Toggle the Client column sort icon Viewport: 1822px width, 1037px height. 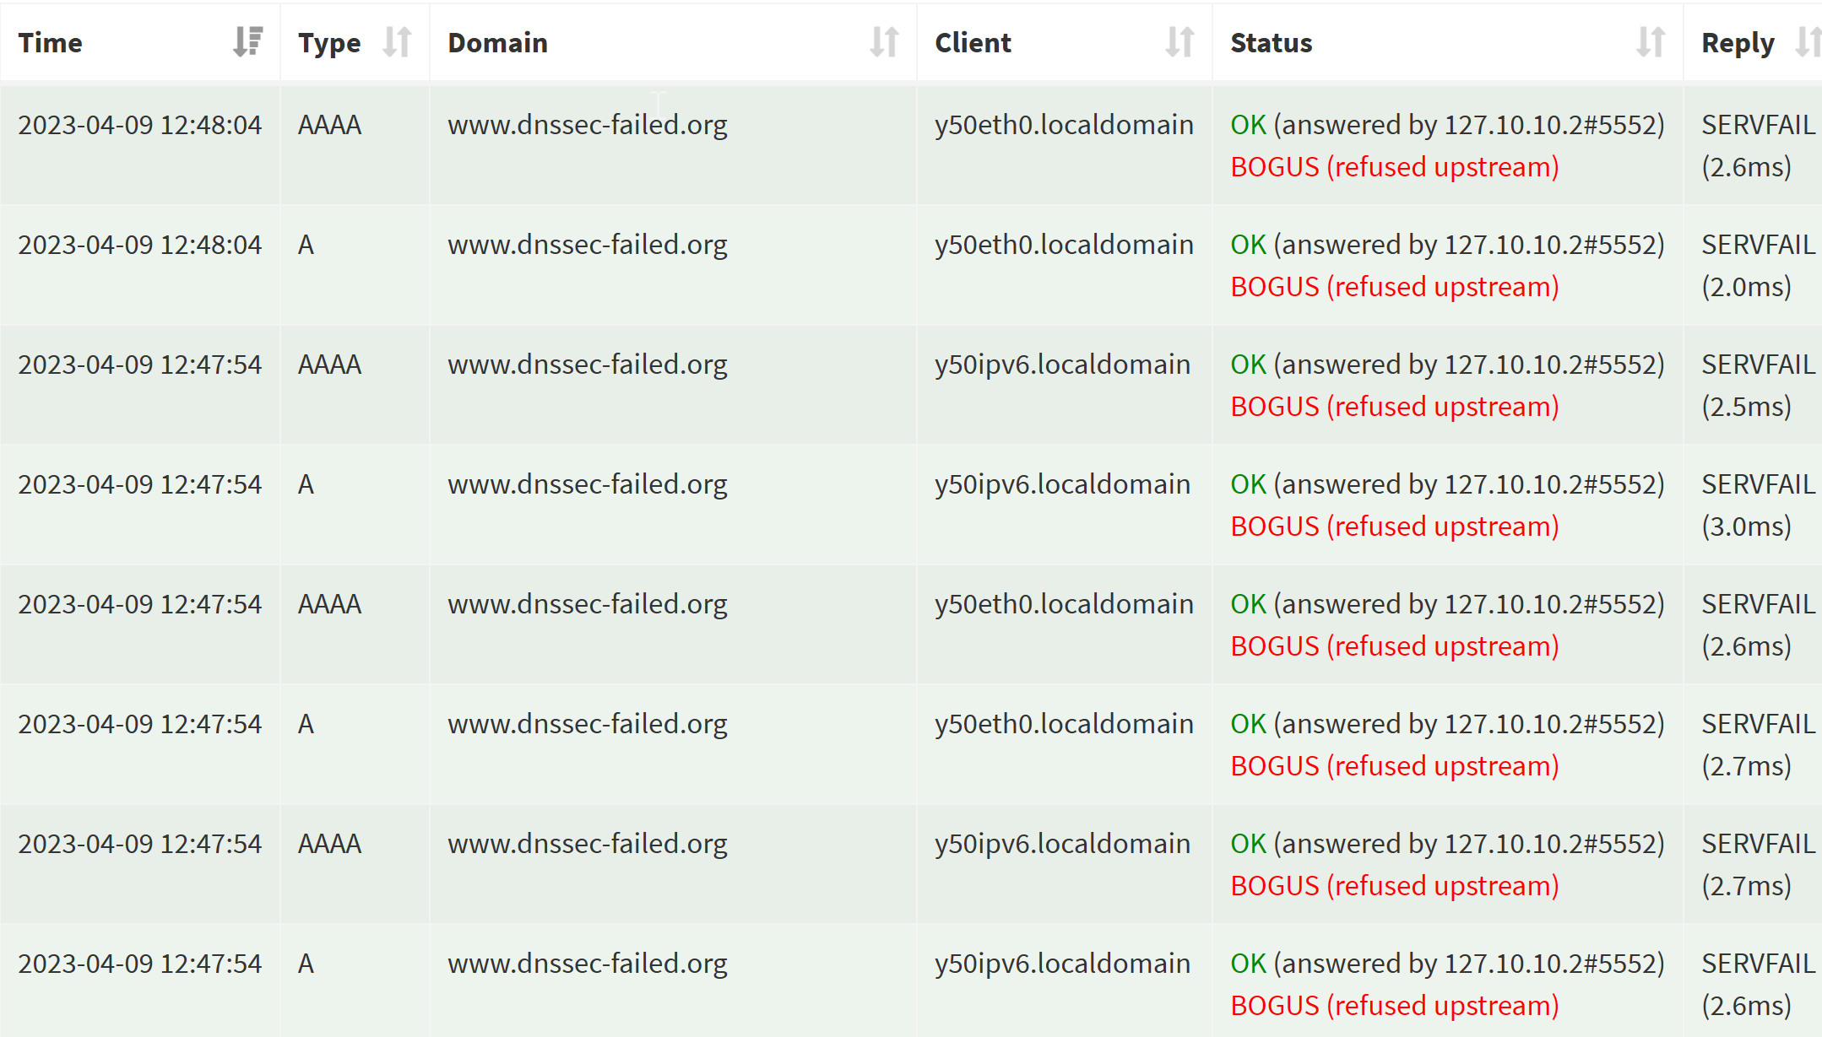tap(1179, 42)
